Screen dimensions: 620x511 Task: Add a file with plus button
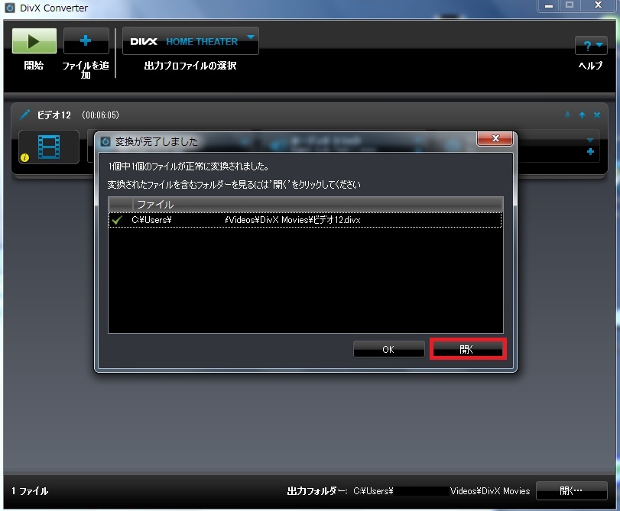[x=86, y=40]
